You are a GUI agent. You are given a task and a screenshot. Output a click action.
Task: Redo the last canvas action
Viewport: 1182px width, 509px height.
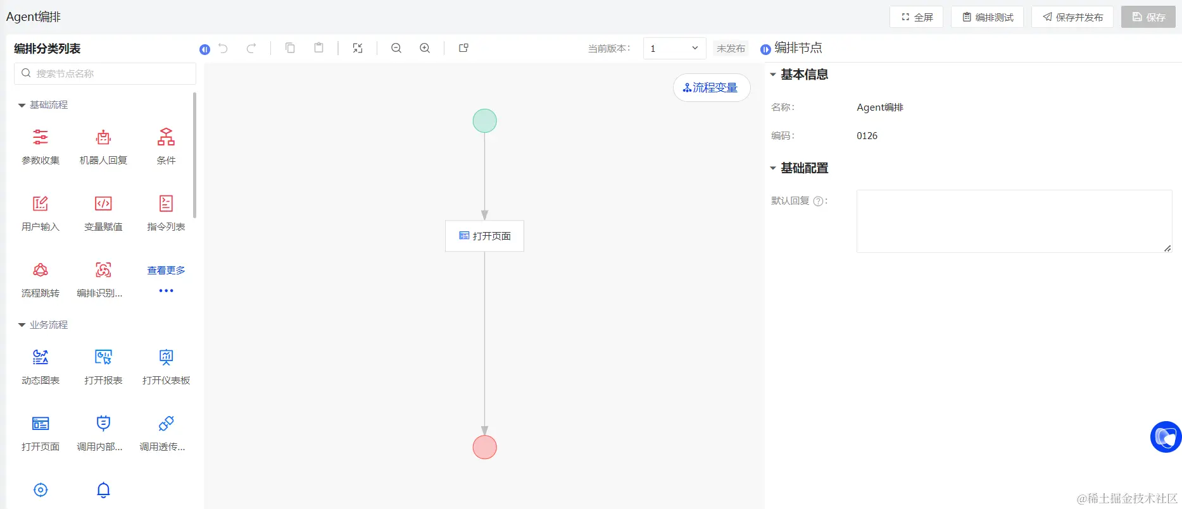(251, 48)
